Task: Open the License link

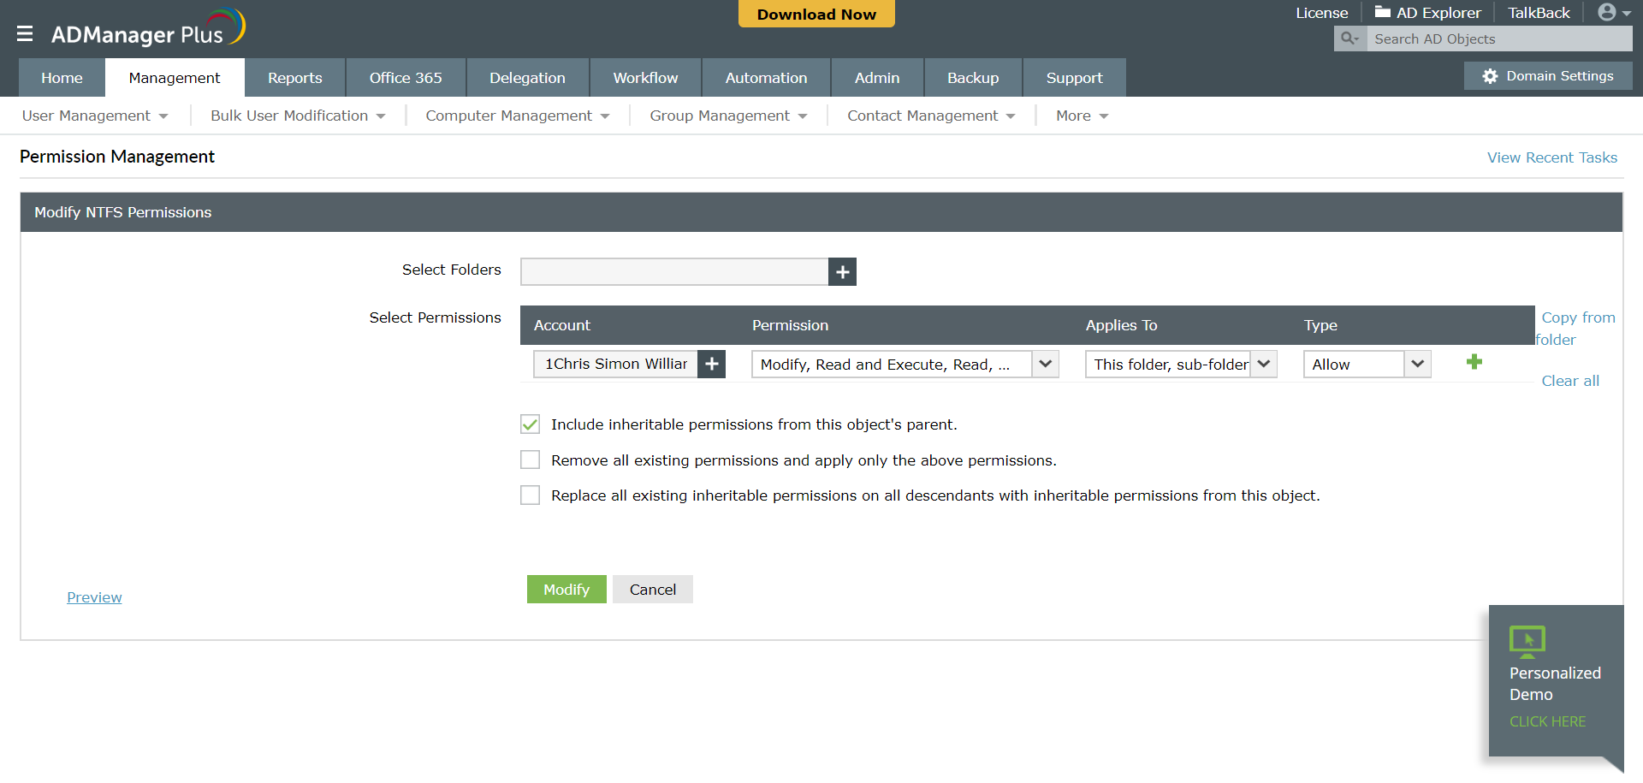Action: [1321, 13]
